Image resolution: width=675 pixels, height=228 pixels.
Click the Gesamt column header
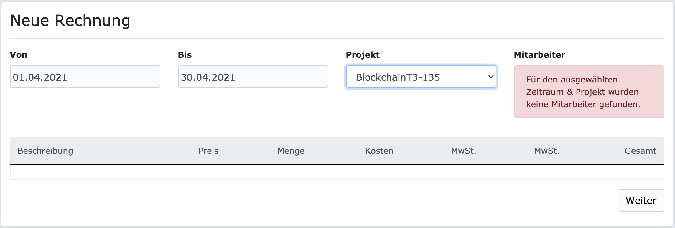coord(640,151)
